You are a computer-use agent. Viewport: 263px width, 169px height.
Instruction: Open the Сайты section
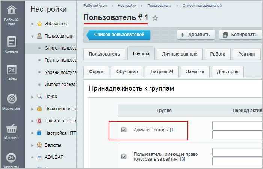[x=11, y=73]
